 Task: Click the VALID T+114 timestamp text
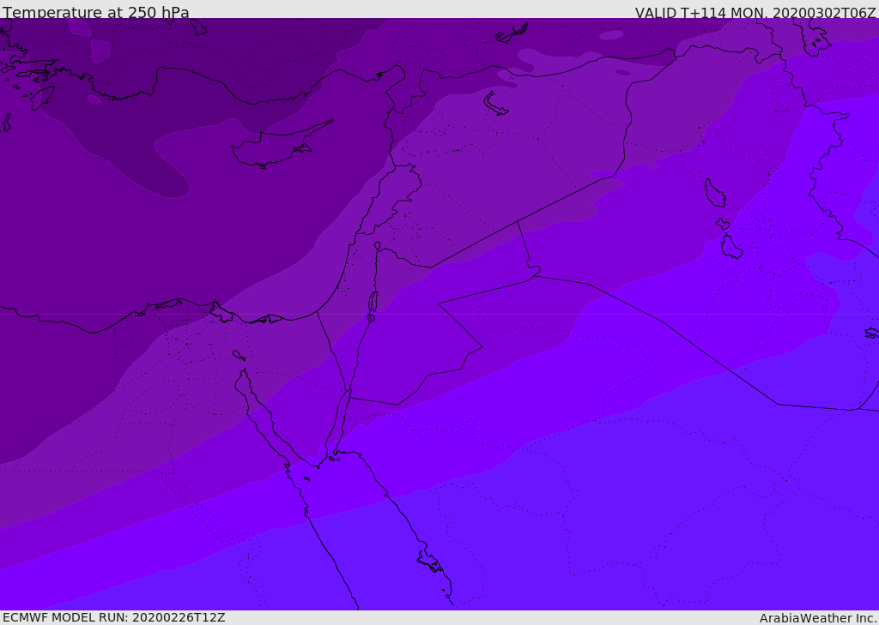(x=755, y=13)
